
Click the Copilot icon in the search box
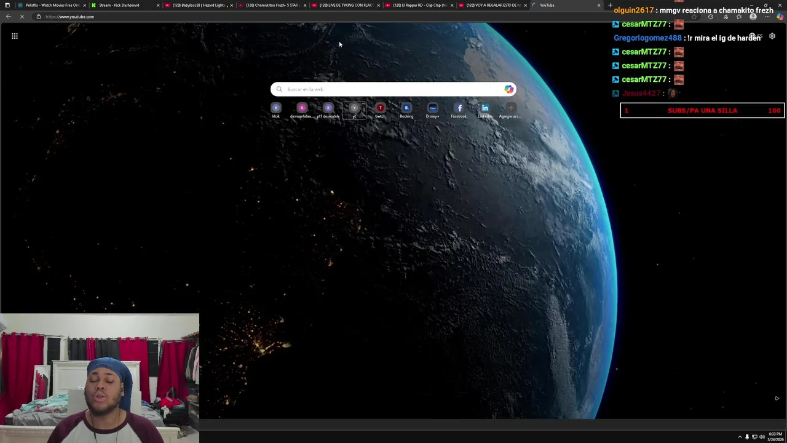(x=508, y=89)
